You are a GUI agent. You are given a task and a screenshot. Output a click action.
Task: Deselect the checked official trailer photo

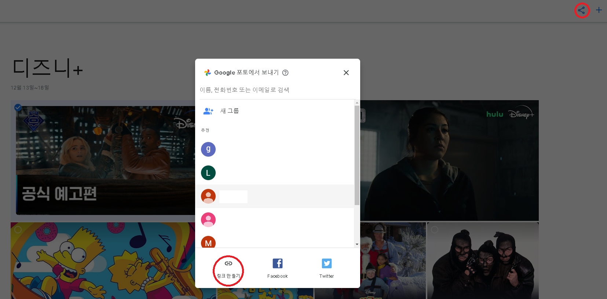pyautogui.click(x=18, y=107)
